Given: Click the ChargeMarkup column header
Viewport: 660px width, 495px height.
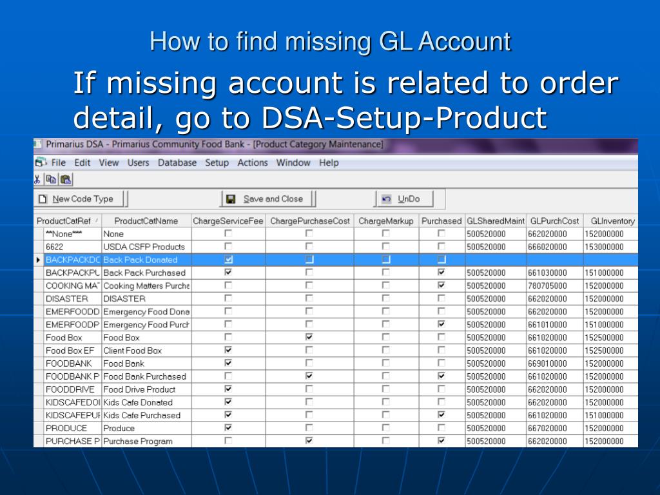Looking at the screenshot, I should (x=386, y=221).
